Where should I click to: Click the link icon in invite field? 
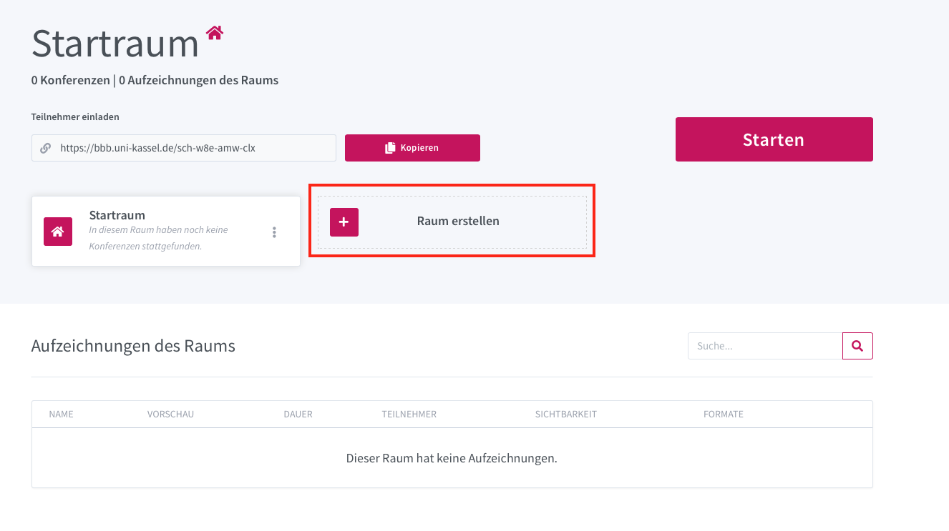(46, 148)
